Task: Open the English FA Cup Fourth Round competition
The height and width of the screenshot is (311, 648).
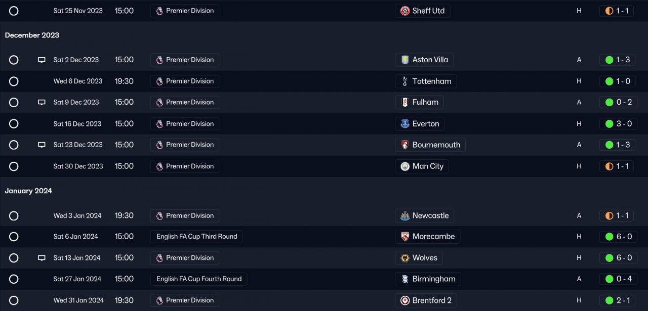Action: tap(198, 279)
